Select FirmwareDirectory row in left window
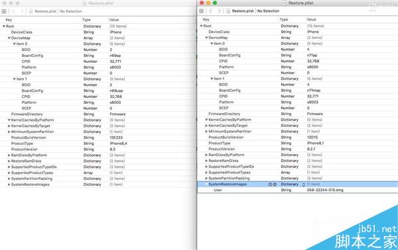 click(x=98, y=114)
